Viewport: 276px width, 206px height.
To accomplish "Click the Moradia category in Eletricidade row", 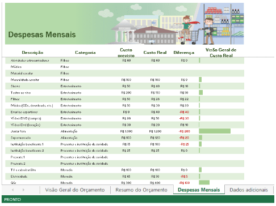I will tap(66, 177).
